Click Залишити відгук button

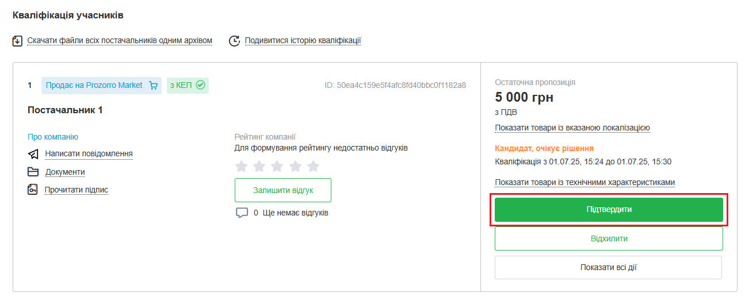pyautogui.click(x=282, y=190)
